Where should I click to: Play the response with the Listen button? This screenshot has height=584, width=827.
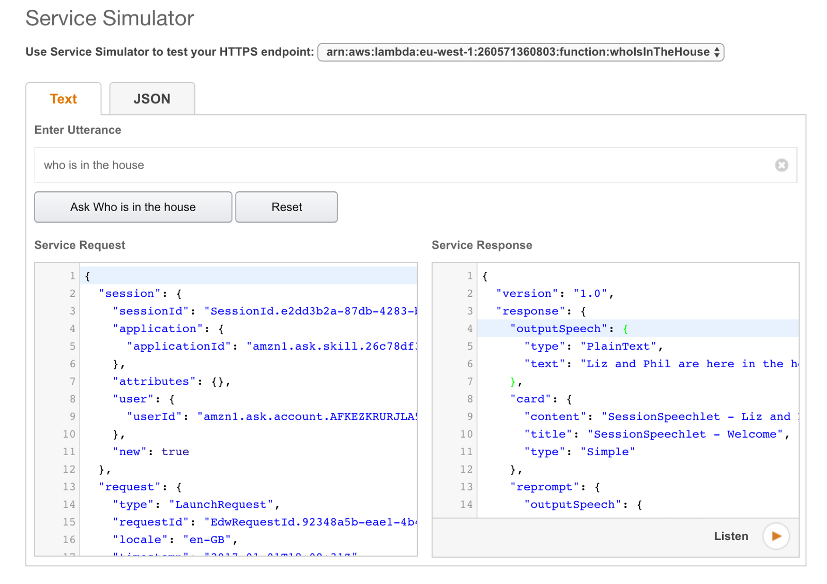775,536
